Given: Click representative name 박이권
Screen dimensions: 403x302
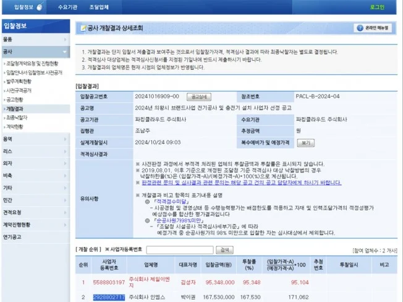Looking at the screenshot, I should pyautogui.click(x=188, y=297).
